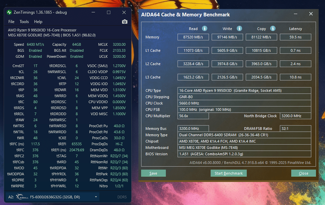Click Start Benchmark button
Image resolution: width=325 pixels, height=205 pixels.
pyautogui.click(x=229, y=173)
